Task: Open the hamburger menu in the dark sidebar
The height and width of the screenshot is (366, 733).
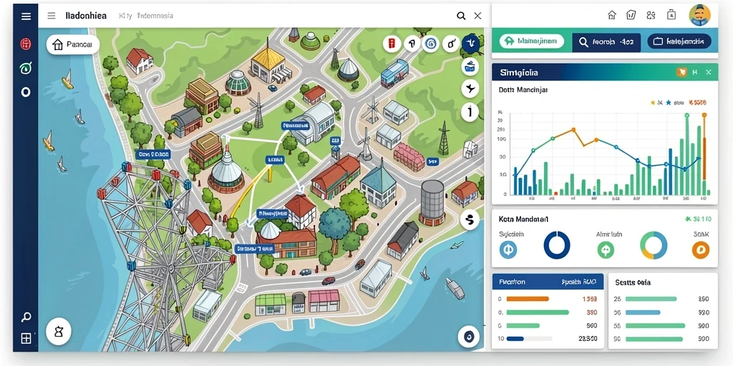Action: [26, 16]
